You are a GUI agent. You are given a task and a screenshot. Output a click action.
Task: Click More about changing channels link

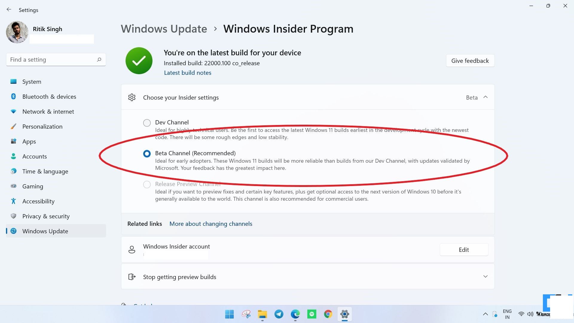211,224
